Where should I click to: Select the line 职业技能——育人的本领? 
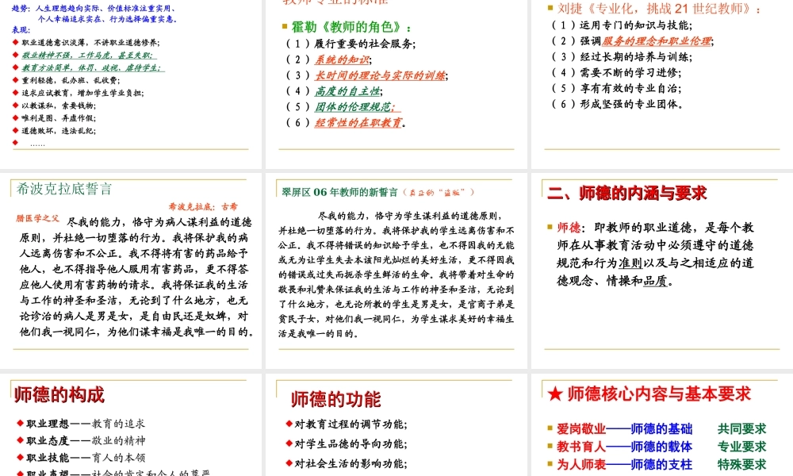(x=86, y=458)
